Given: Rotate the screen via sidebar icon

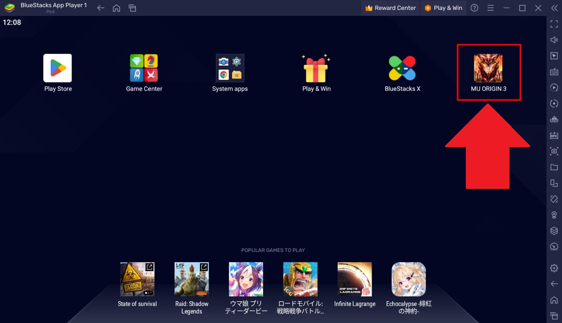Looking at the screenshot, I should 554,199.
